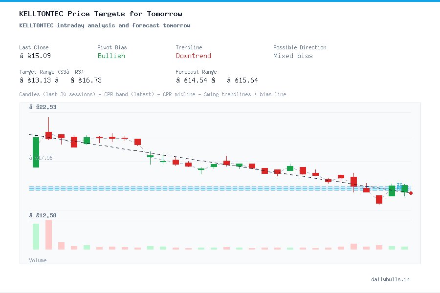Click the final green candlestick on the chart
The width and height of the screenshot is (440, 293).
[404, 189]
